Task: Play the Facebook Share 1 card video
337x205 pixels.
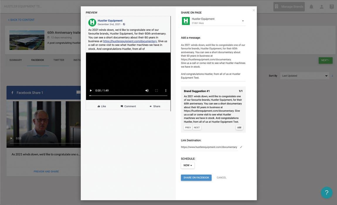Action: (11, 138)
